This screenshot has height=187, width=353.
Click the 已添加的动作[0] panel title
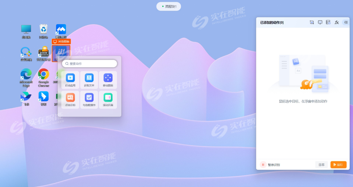(272, 22)
